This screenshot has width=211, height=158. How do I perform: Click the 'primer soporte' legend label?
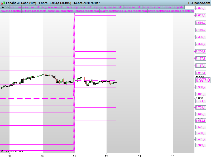pos(31,7)
